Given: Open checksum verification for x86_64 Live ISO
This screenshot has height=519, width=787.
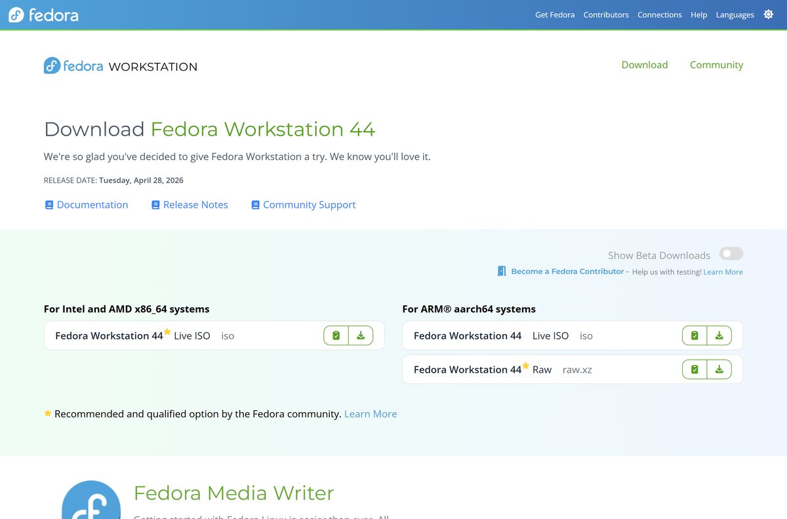Looking at the screenshot, I should pyautogui.click(x=336, y=336).
